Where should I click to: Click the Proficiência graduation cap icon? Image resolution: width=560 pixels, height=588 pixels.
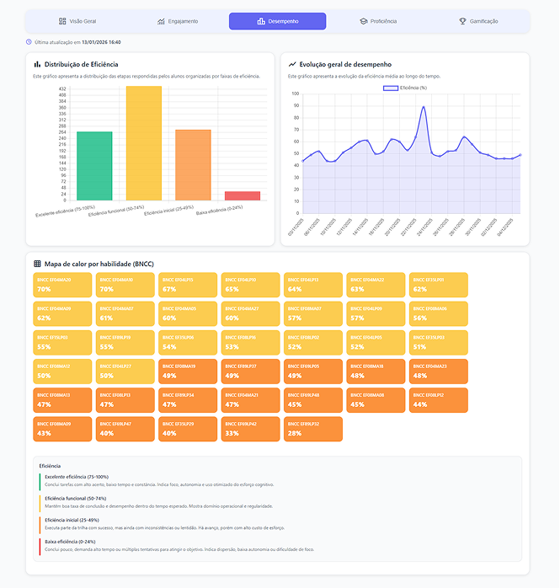point(363,21)
